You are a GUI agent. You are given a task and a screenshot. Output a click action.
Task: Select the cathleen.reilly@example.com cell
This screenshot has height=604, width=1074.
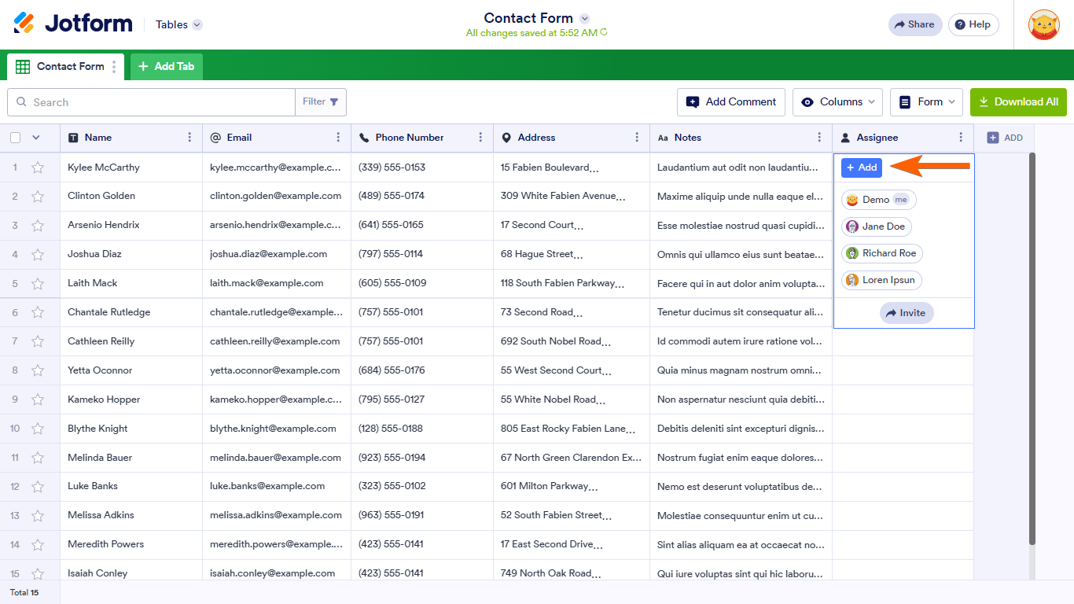click(x=277, y=342)
